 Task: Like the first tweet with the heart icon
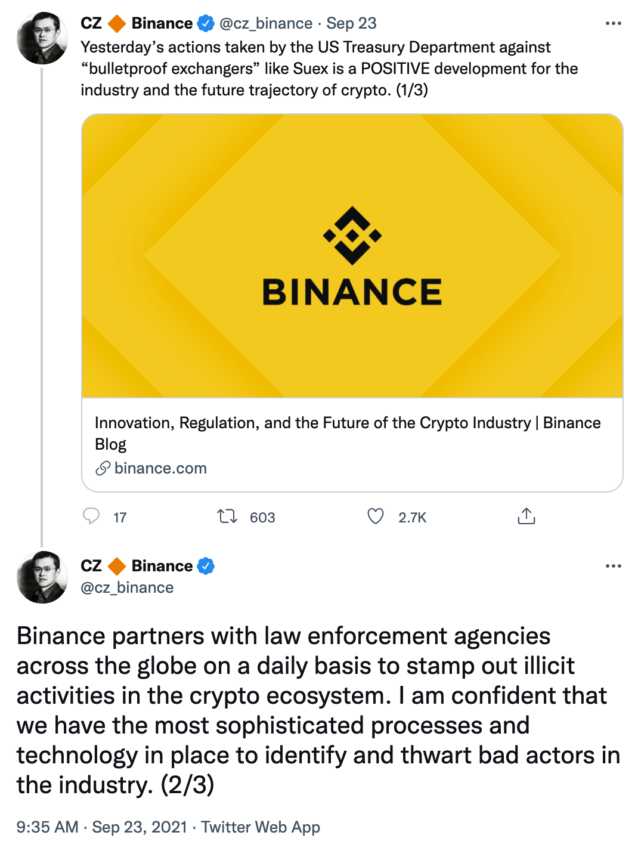376,517
